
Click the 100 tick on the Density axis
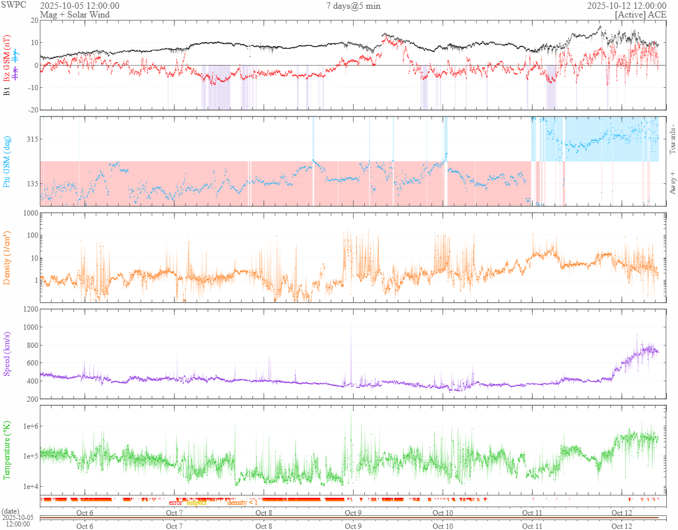pyautogui.click(x=32, y=235)
